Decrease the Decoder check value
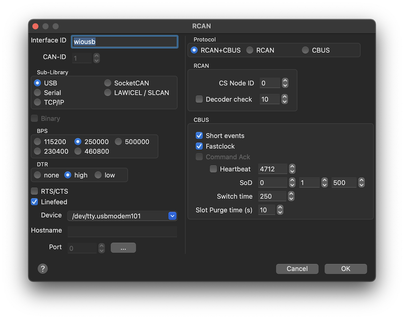Image resolution: width=404 pixels, height=319 pixels. [284, 101]
